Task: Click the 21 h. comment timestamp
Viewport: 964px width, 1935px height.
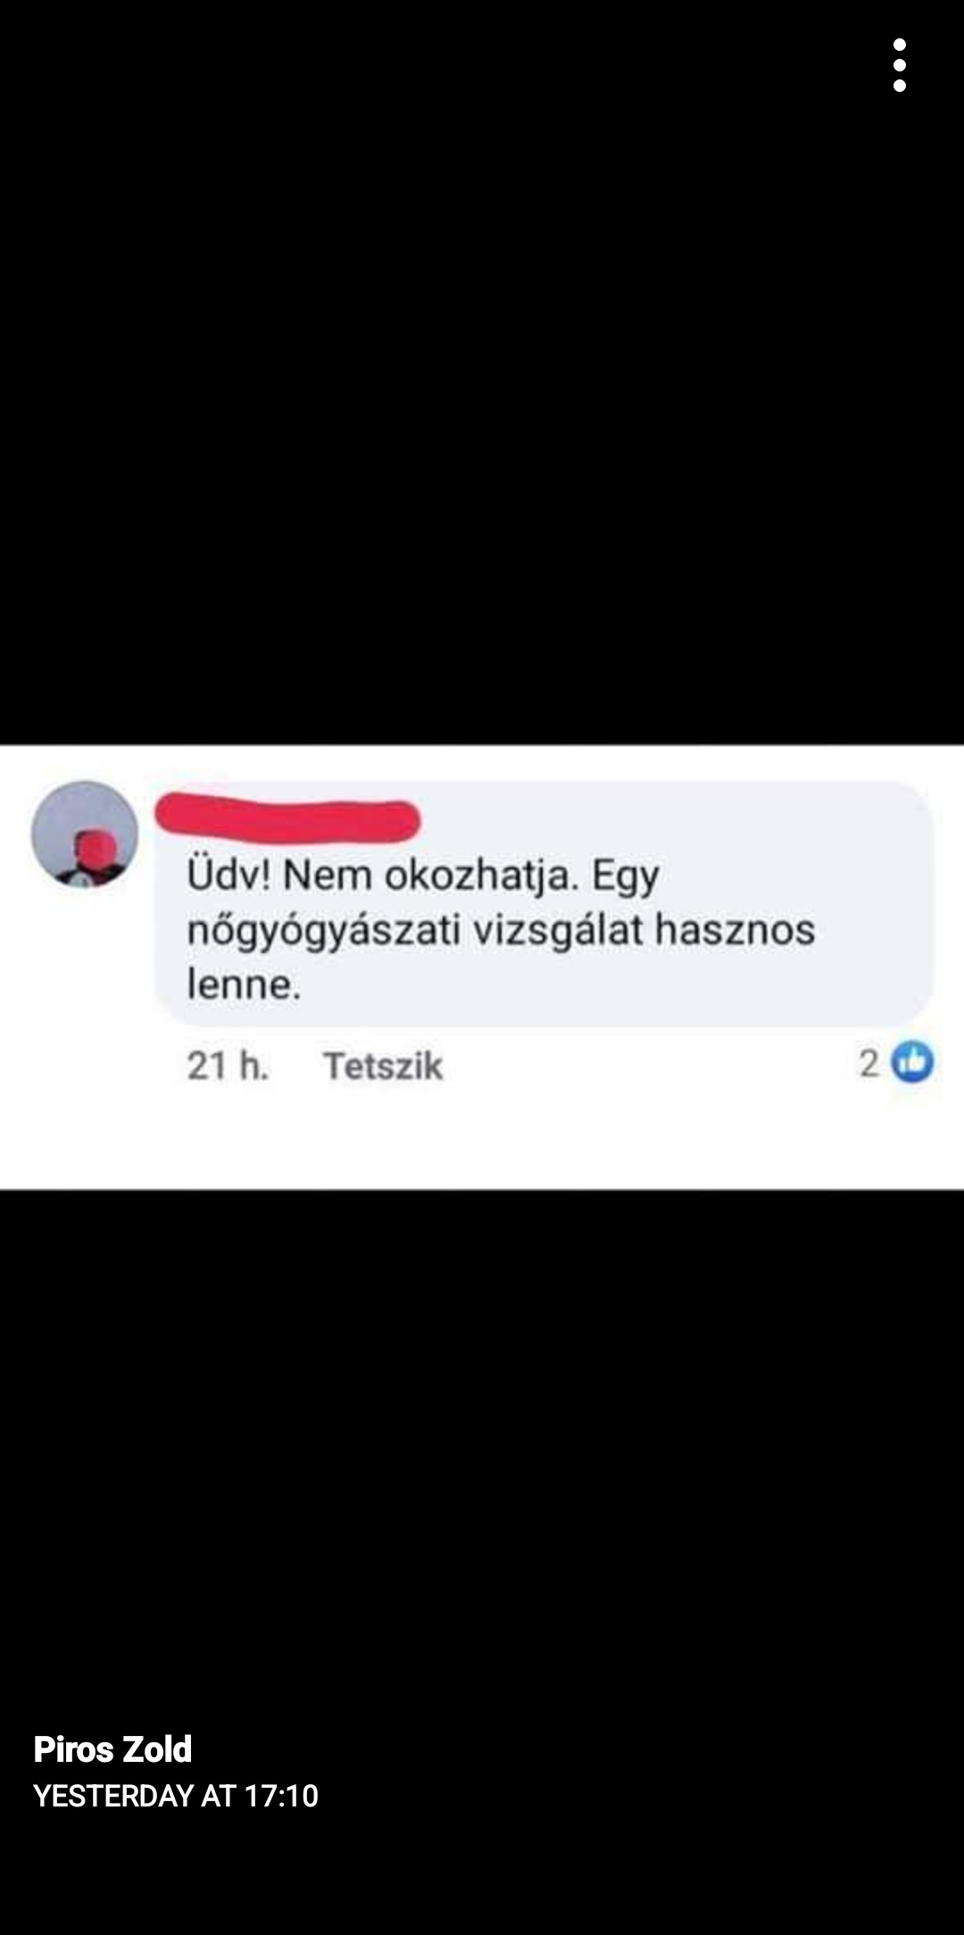Action: point(228,1066)
